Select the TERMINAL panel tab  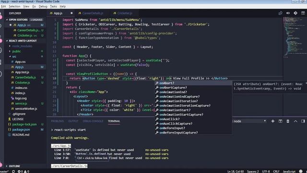(114, 121)
